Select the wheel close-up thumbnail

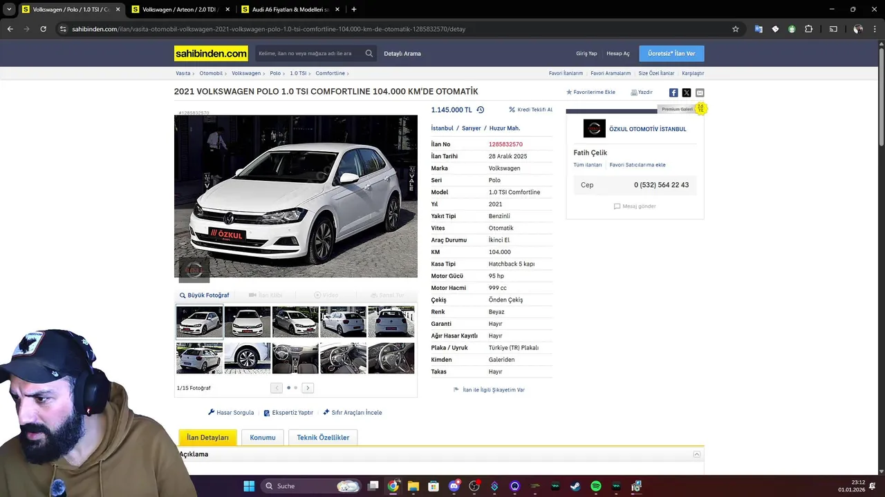(x=248, y=358)
